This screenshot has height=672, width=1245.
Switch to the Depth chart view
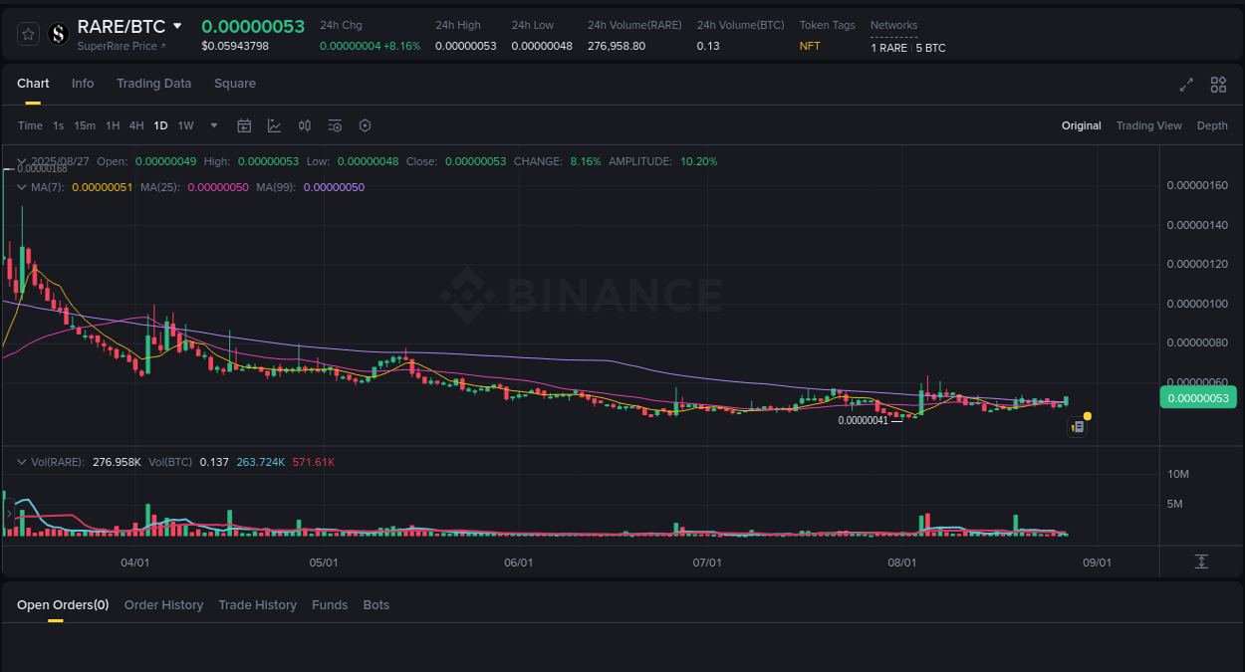click(x=1212, y=125)
